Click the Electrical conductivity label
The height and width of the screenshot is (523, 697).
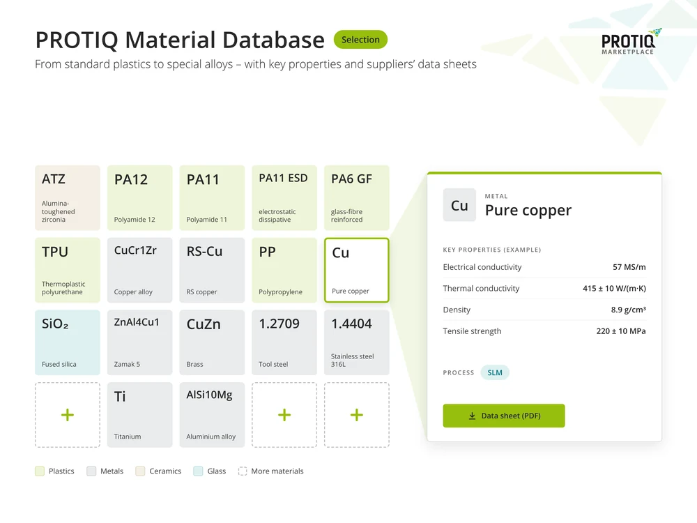click(x=482, y=267)
